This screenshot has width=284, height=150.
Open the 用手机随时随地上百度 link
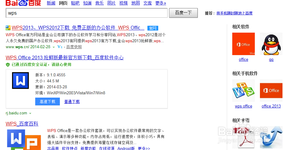click(235, 13)
